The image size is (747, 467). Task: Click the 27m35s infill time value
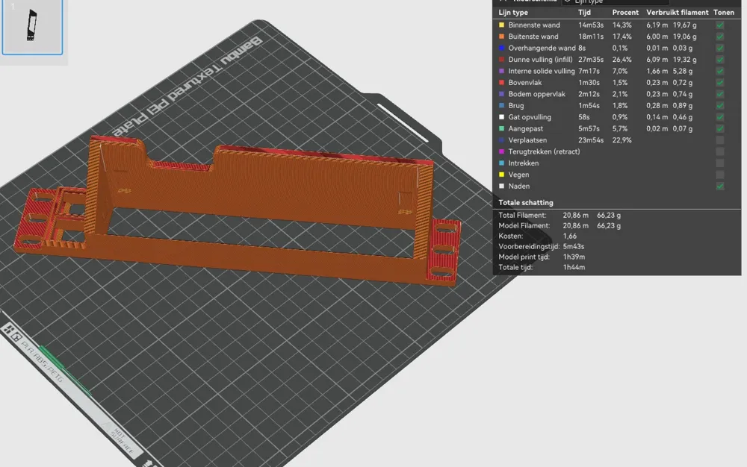tap(591, 60)
